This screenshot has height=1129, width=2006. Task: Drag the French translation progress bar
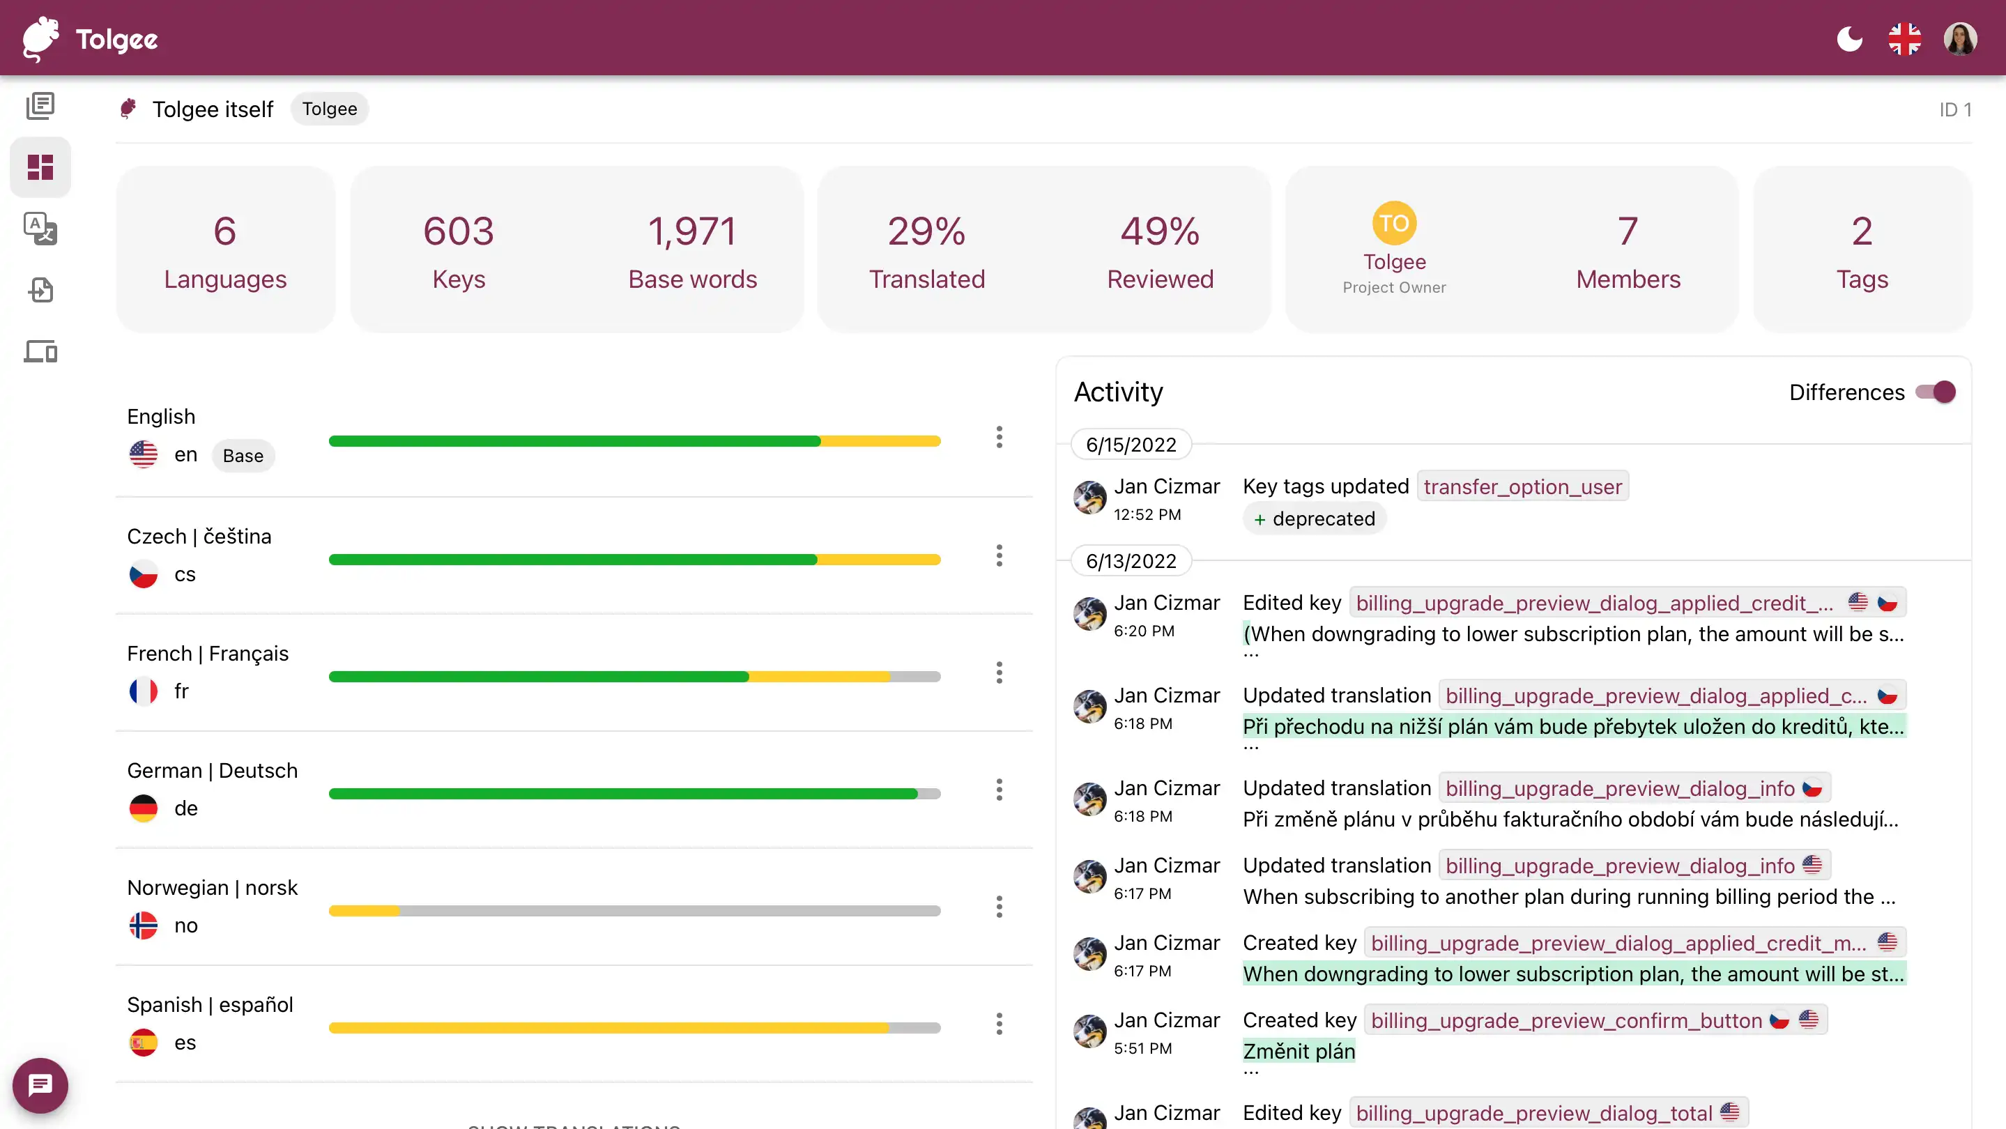coord(635,676)
